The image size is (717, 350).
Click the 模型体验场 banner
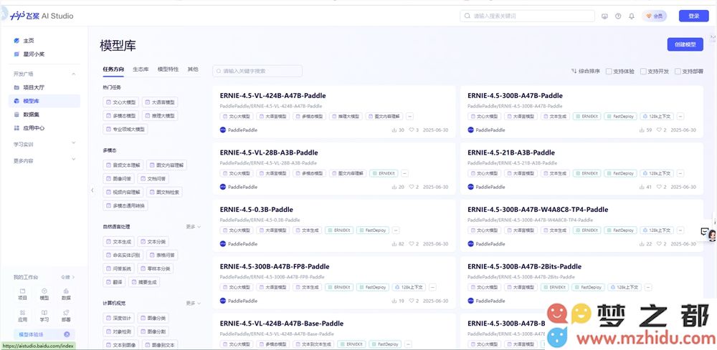(44, 334)
